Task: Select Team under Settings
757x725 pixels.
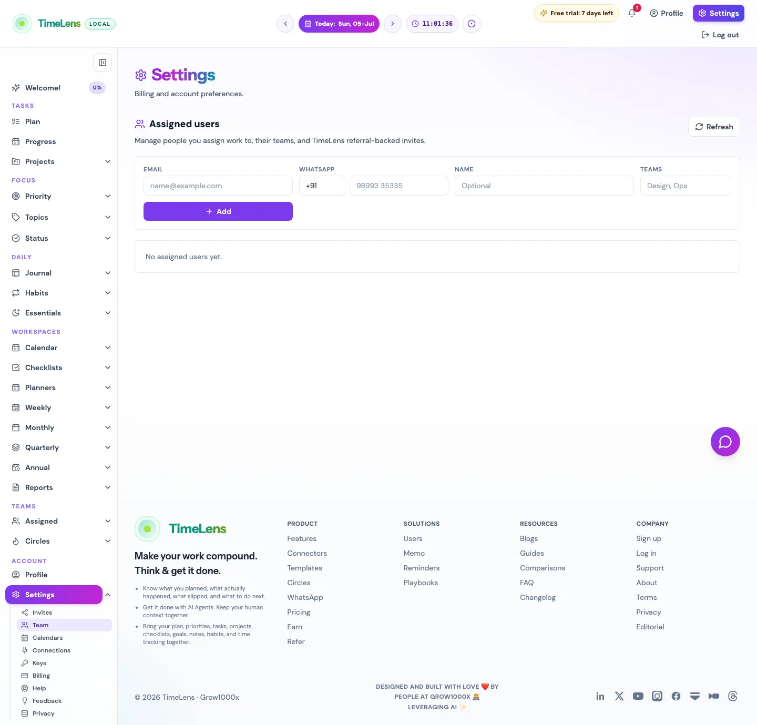Action: 65,625
